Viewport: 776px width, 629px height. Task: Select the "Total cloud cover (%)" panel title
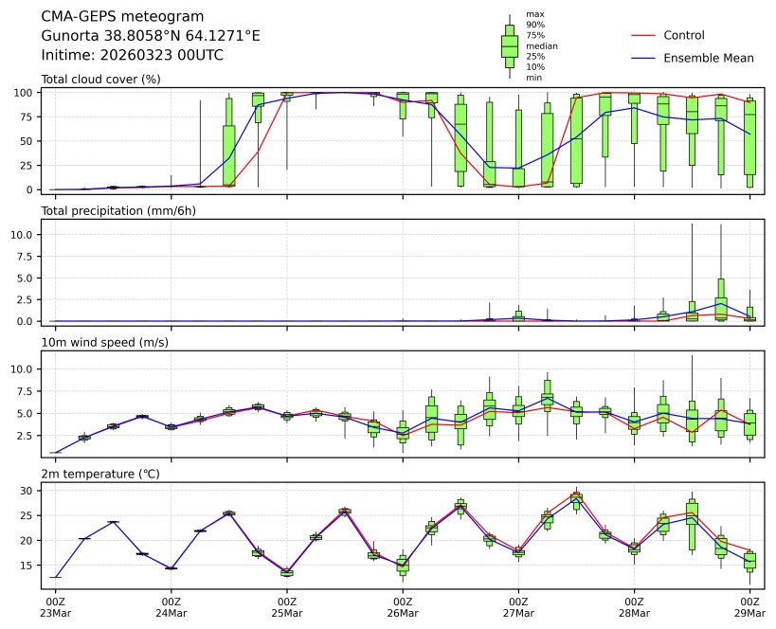click(x=100, y=80)
